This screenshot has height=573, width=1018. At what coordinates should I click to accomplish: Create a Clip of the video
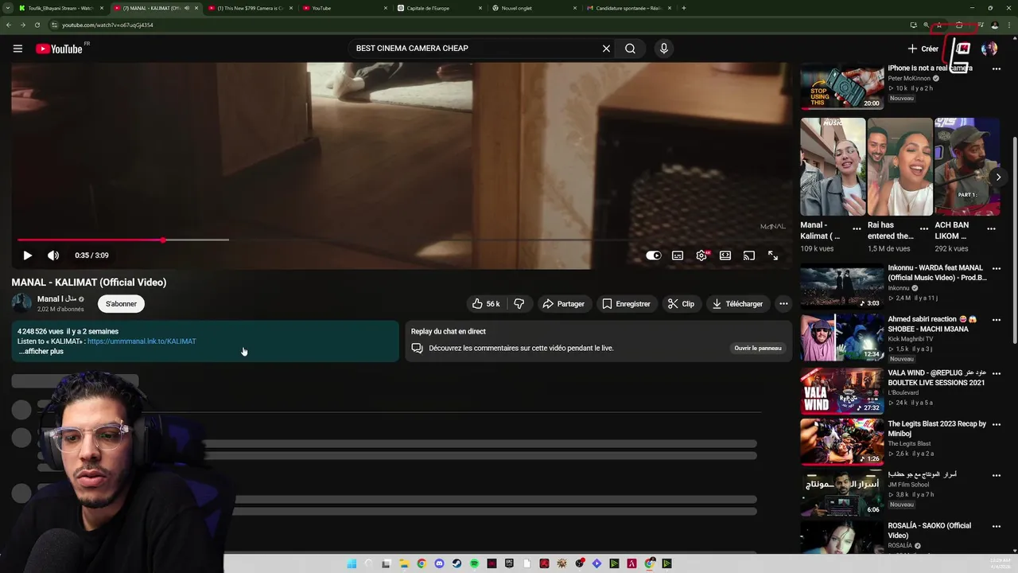click(681, 304)
